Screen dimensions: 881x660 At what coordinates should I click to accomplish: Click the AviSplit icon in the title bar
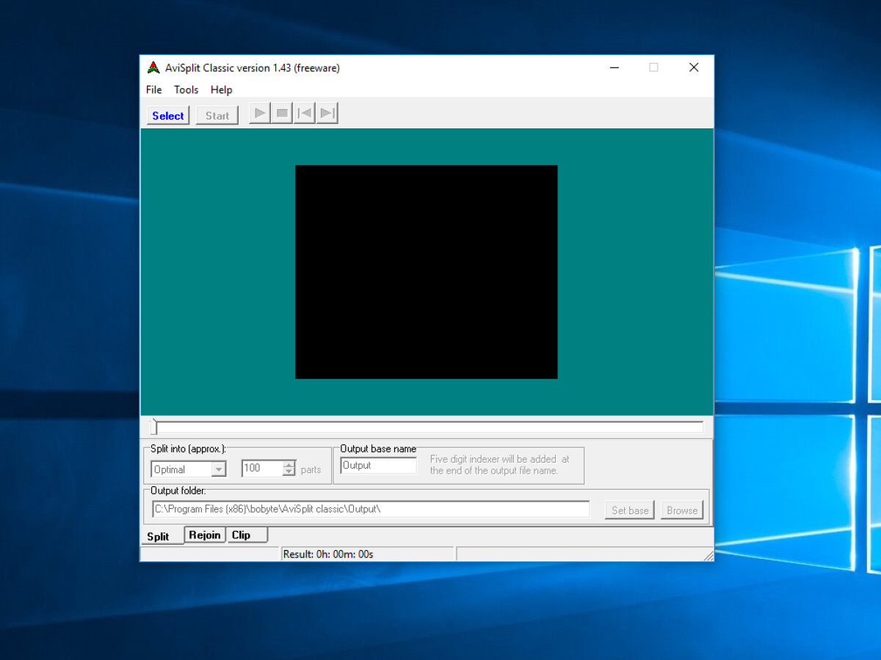[153, 67]
